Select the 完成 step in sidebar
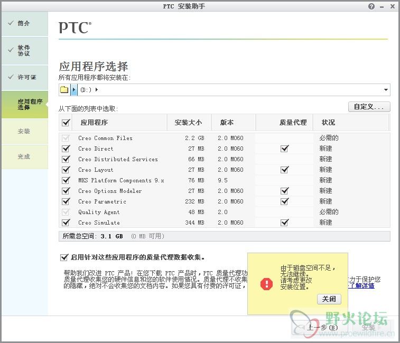 click(25, 156)
